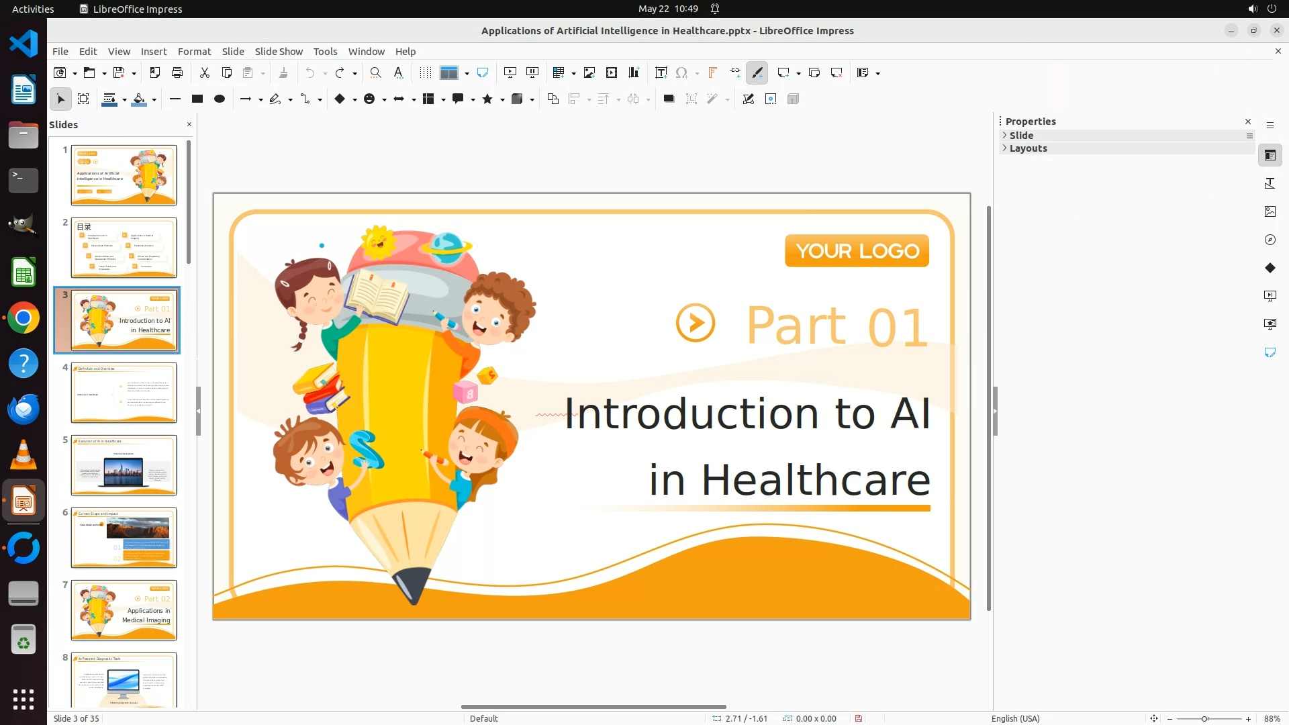The image size is (1289, 725).
Task: Click the Insert Chart icon
Action: pyautogui.click(x=634, y=72)
